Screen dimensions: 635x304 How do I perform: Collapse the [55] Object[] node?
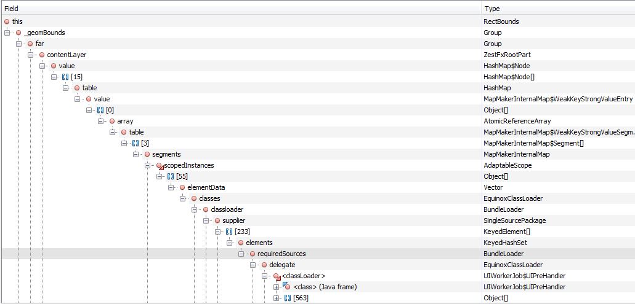pyautogui.click(x=159, y=176)
